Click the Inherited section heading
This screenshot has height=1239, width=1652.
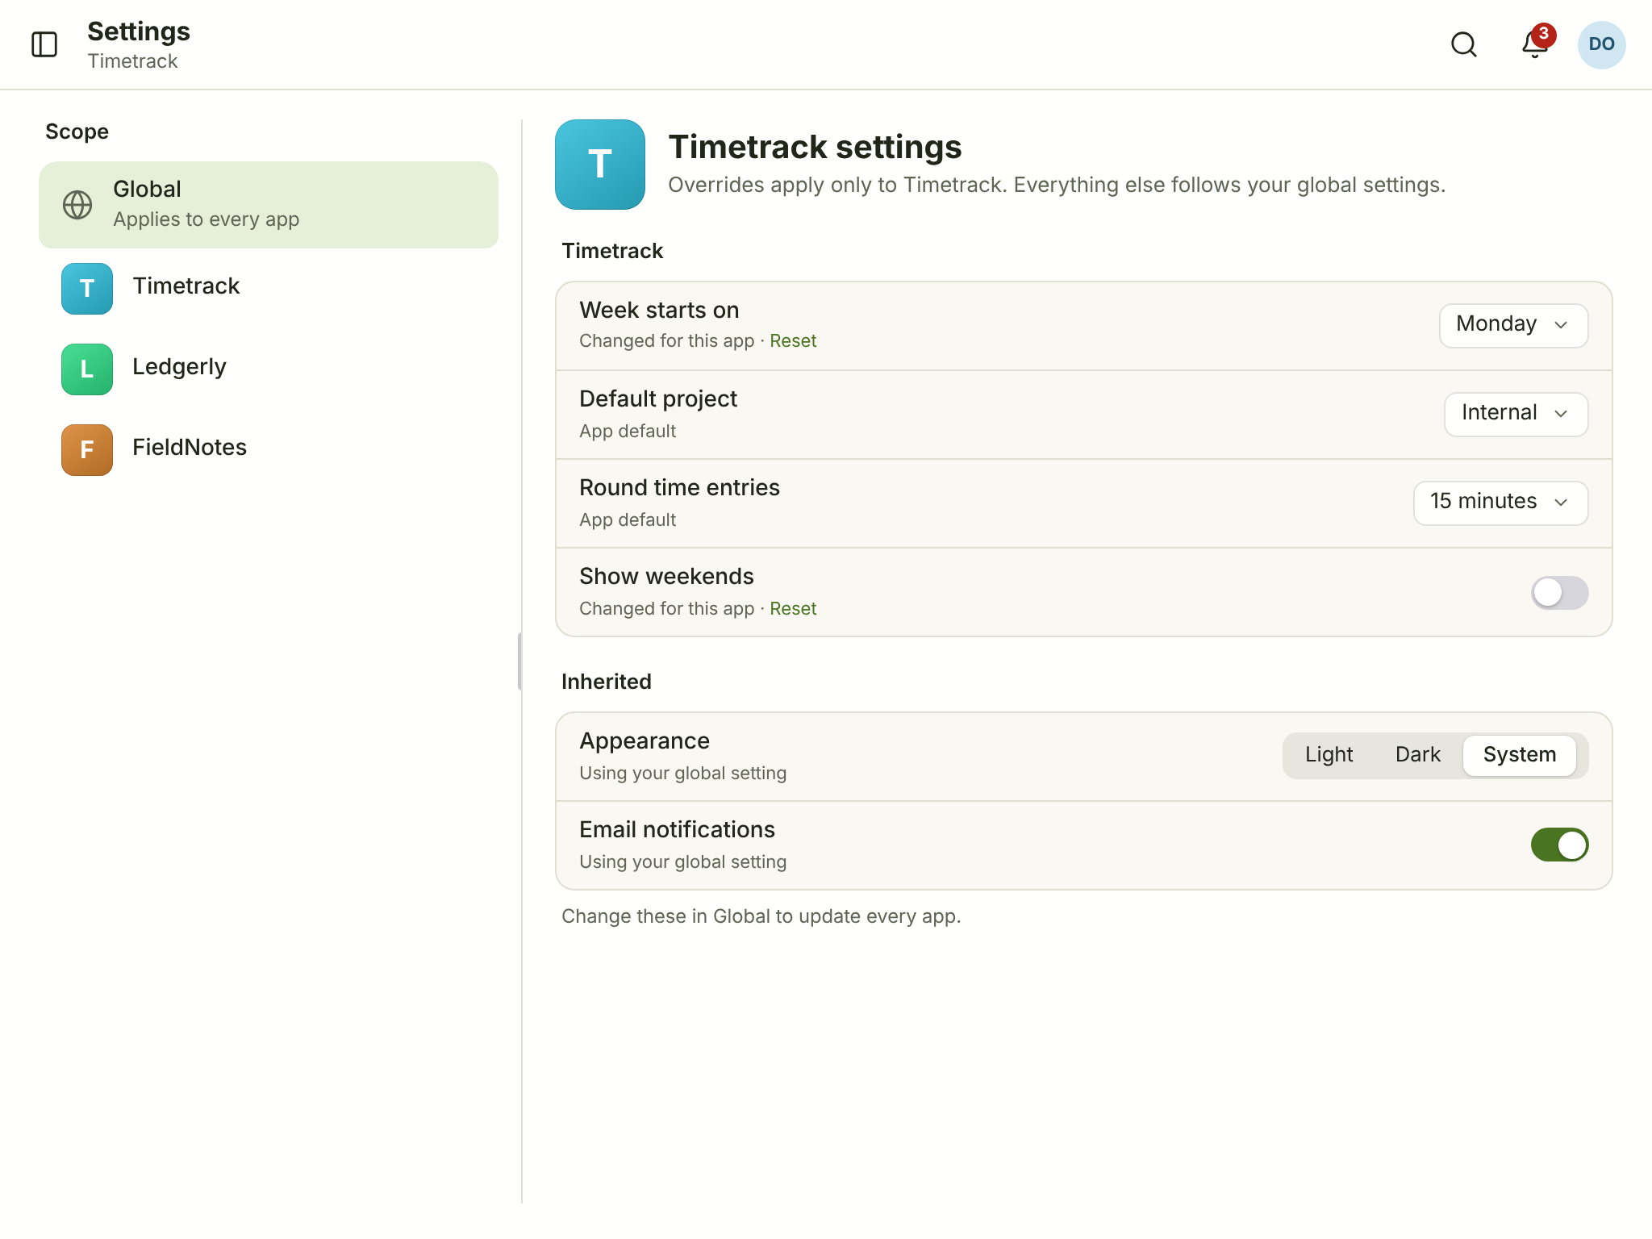tap(606, 682)
